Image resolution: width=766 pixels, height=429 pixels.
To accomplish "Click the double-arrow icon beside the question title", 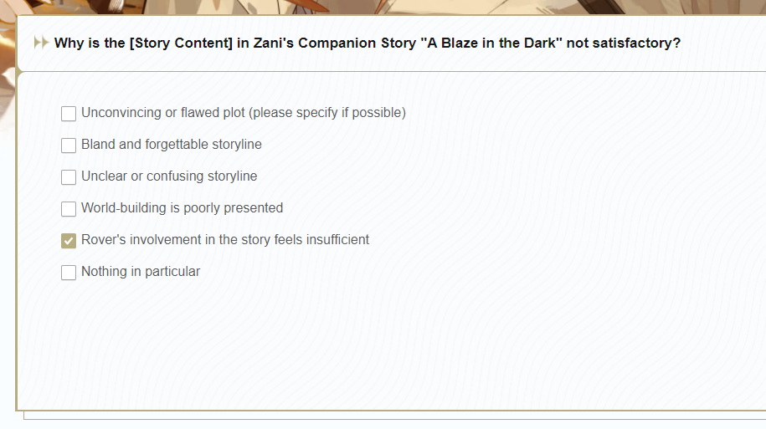I will click(41, 43).
